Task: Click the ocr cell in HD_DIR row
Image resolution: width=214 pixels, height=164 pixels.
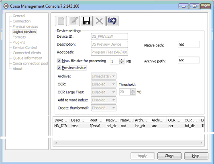Action: 171,126
